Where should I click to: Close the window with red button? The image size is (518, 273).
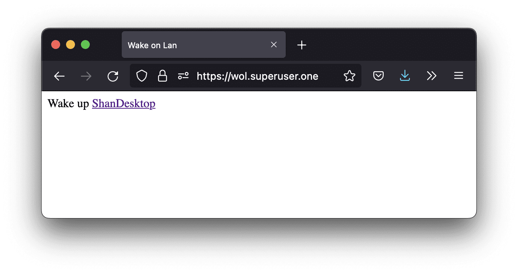pyautogui.click(x=56, y=45)
